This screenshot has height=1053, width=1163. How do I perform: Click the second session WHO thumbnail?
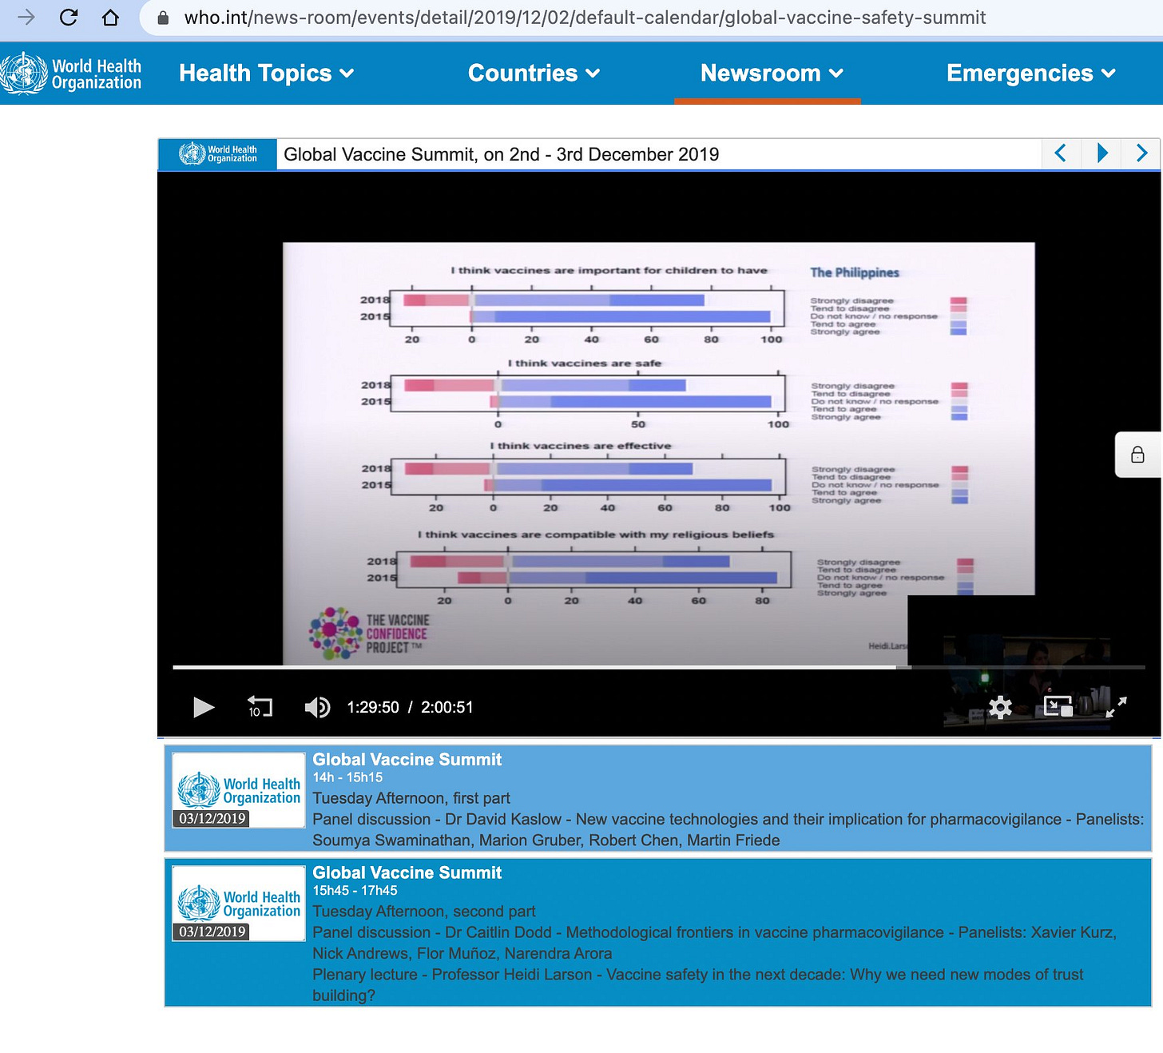pos(239,904)
